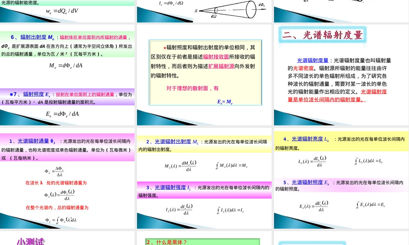Open the slide asking 2、什么是黑体？
The width and height of the screenshot is (409, 245).
click(x=204, y=238)
